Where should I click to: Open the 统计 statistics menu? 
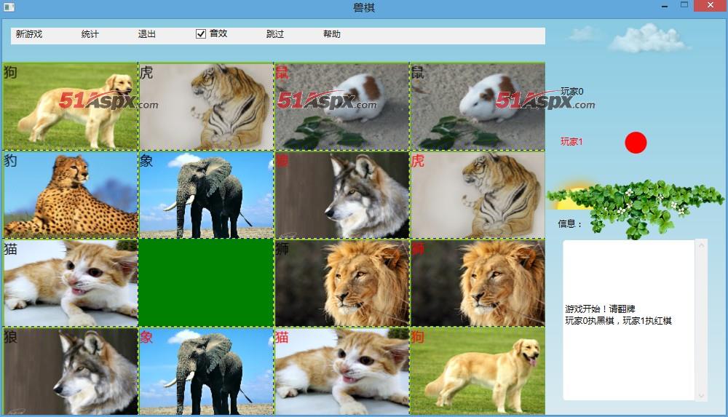pos(90,34)
